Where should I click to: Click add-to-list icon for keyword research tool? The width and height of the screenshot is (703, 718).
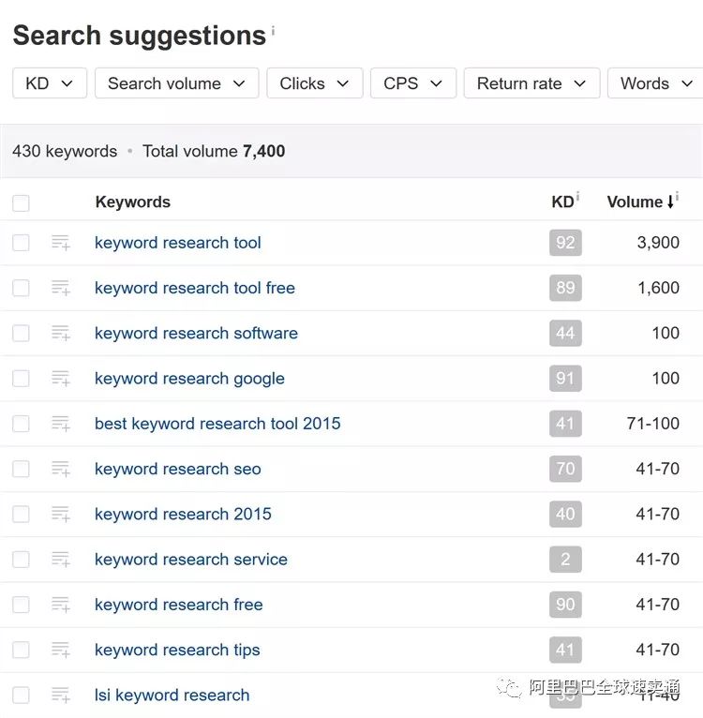(61, 243)
